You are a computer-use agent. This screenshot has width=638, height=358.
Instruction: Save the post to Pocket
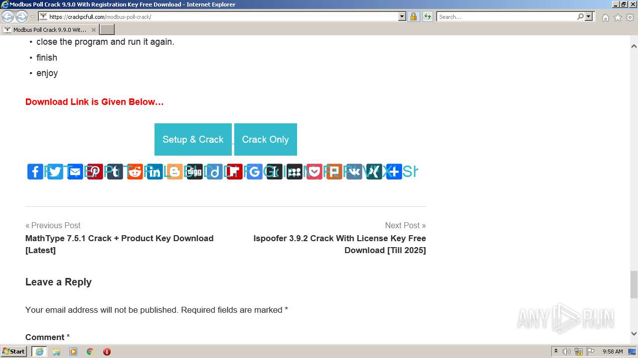click(x=315, y=172)
